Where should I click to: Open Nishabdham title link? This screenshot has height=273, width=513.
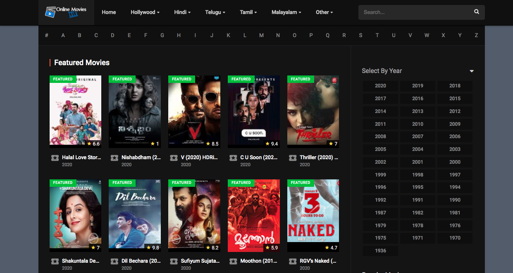pos(141,158)
